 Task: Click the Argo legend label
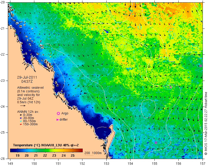point(65,113)
